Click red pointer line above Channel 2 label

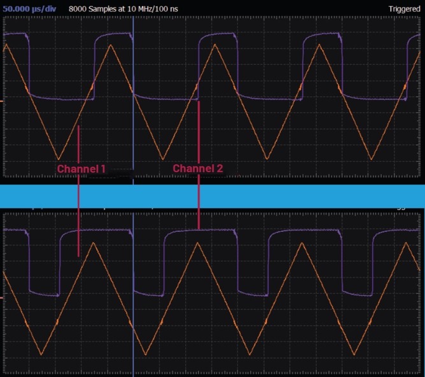[199, 131]
